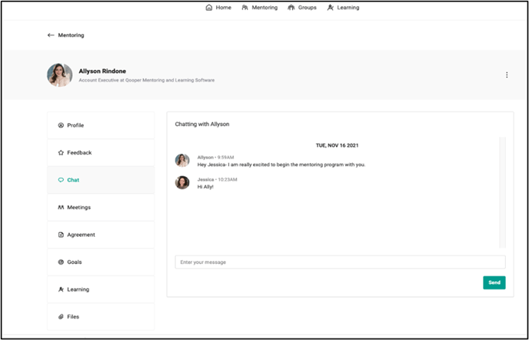Click the Home icon in top navigation
529x340 pixels.
[209, 8]
